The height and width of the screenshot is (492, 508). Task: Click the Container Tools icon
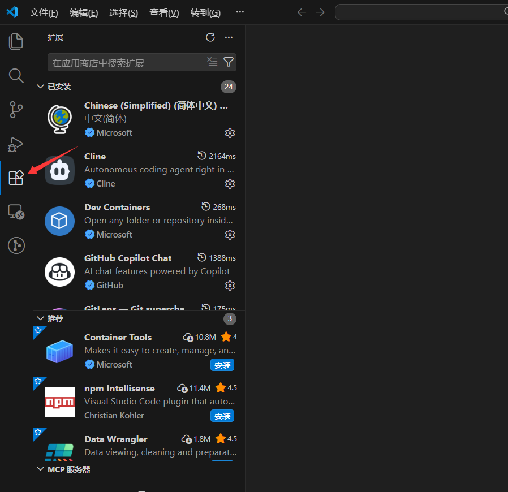59,351
